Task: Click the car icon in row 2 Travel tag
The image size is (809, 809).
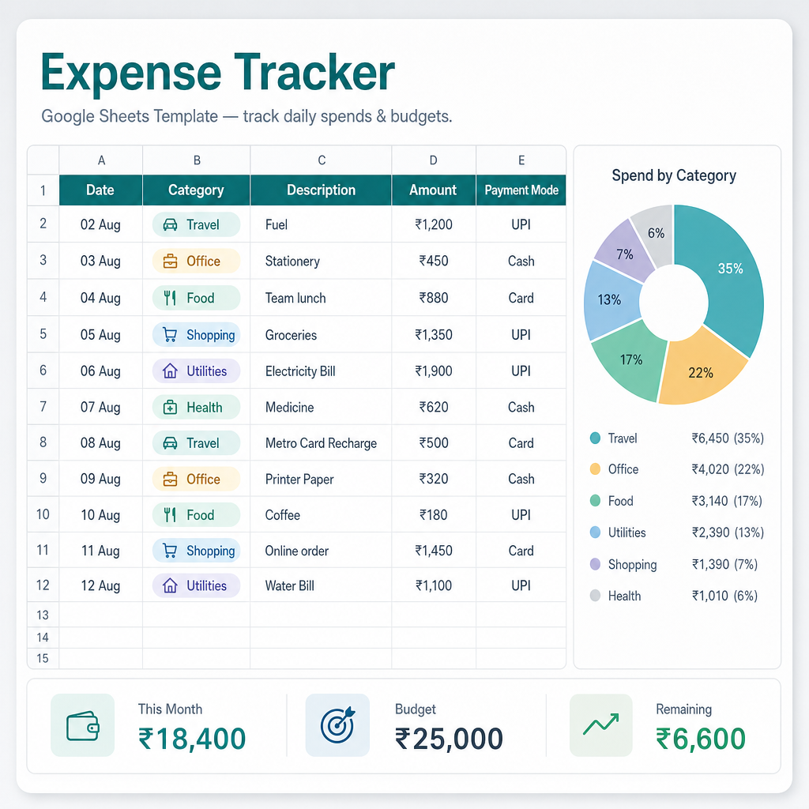Action: [171, 225]
